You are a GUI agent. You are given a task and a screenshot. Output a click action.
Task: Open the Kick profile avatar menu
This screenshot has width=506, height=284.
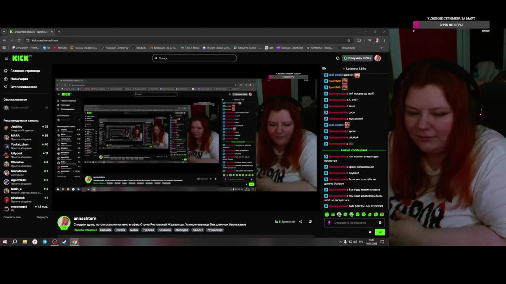pos(378,58)
